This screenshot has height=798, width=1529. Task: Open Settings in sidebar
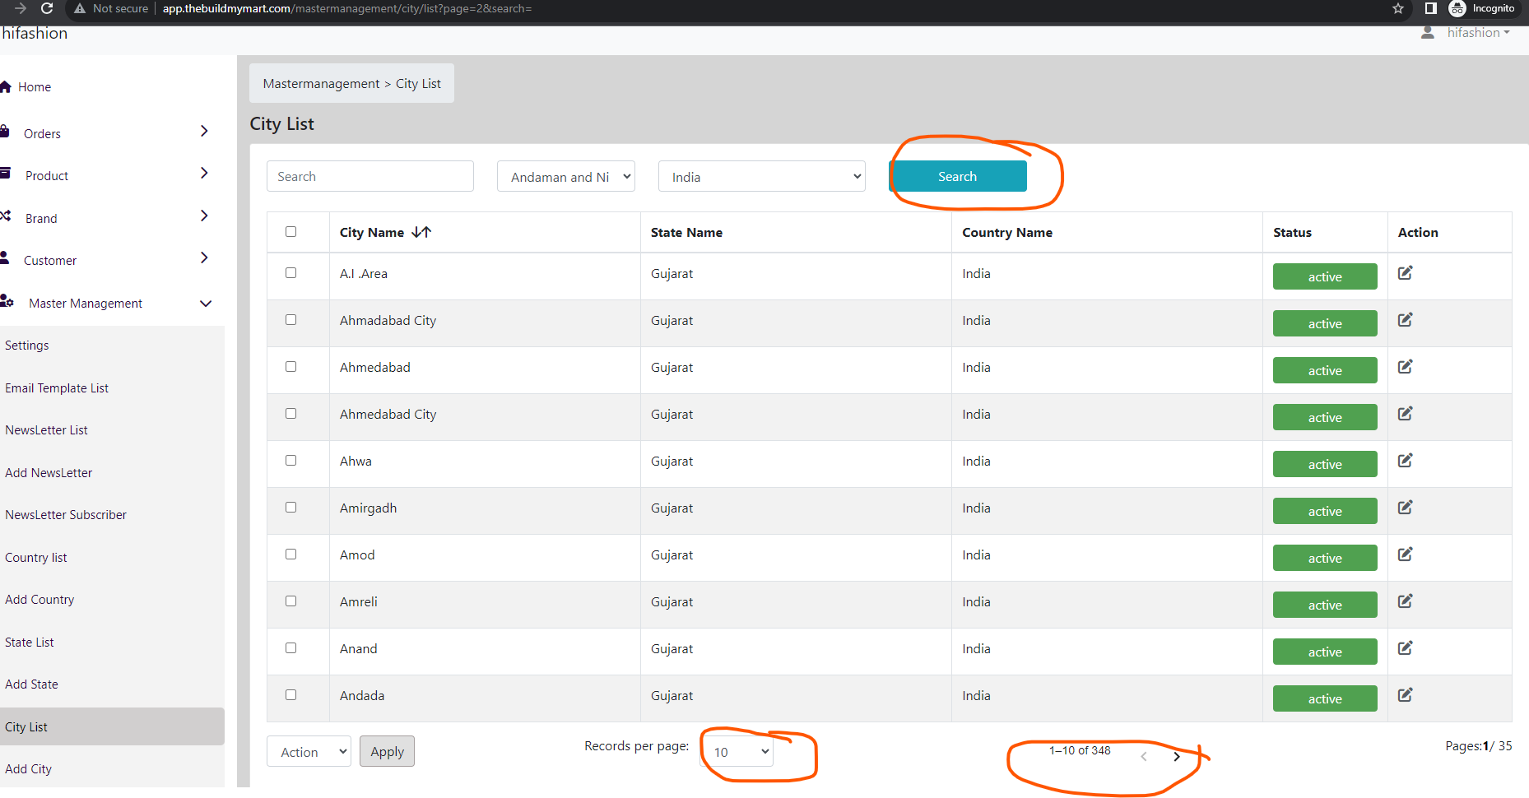(x=26, y=346)
